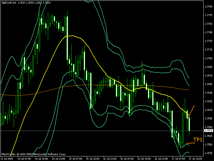
Task: Click the GBPCHF,H1 chart symbol title
Action: [x=9, y=3]
